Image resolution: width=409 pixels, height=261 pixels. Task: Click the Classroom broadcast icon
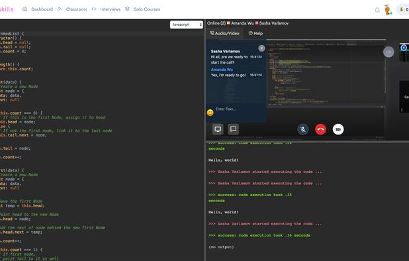(x=60, y=9)
